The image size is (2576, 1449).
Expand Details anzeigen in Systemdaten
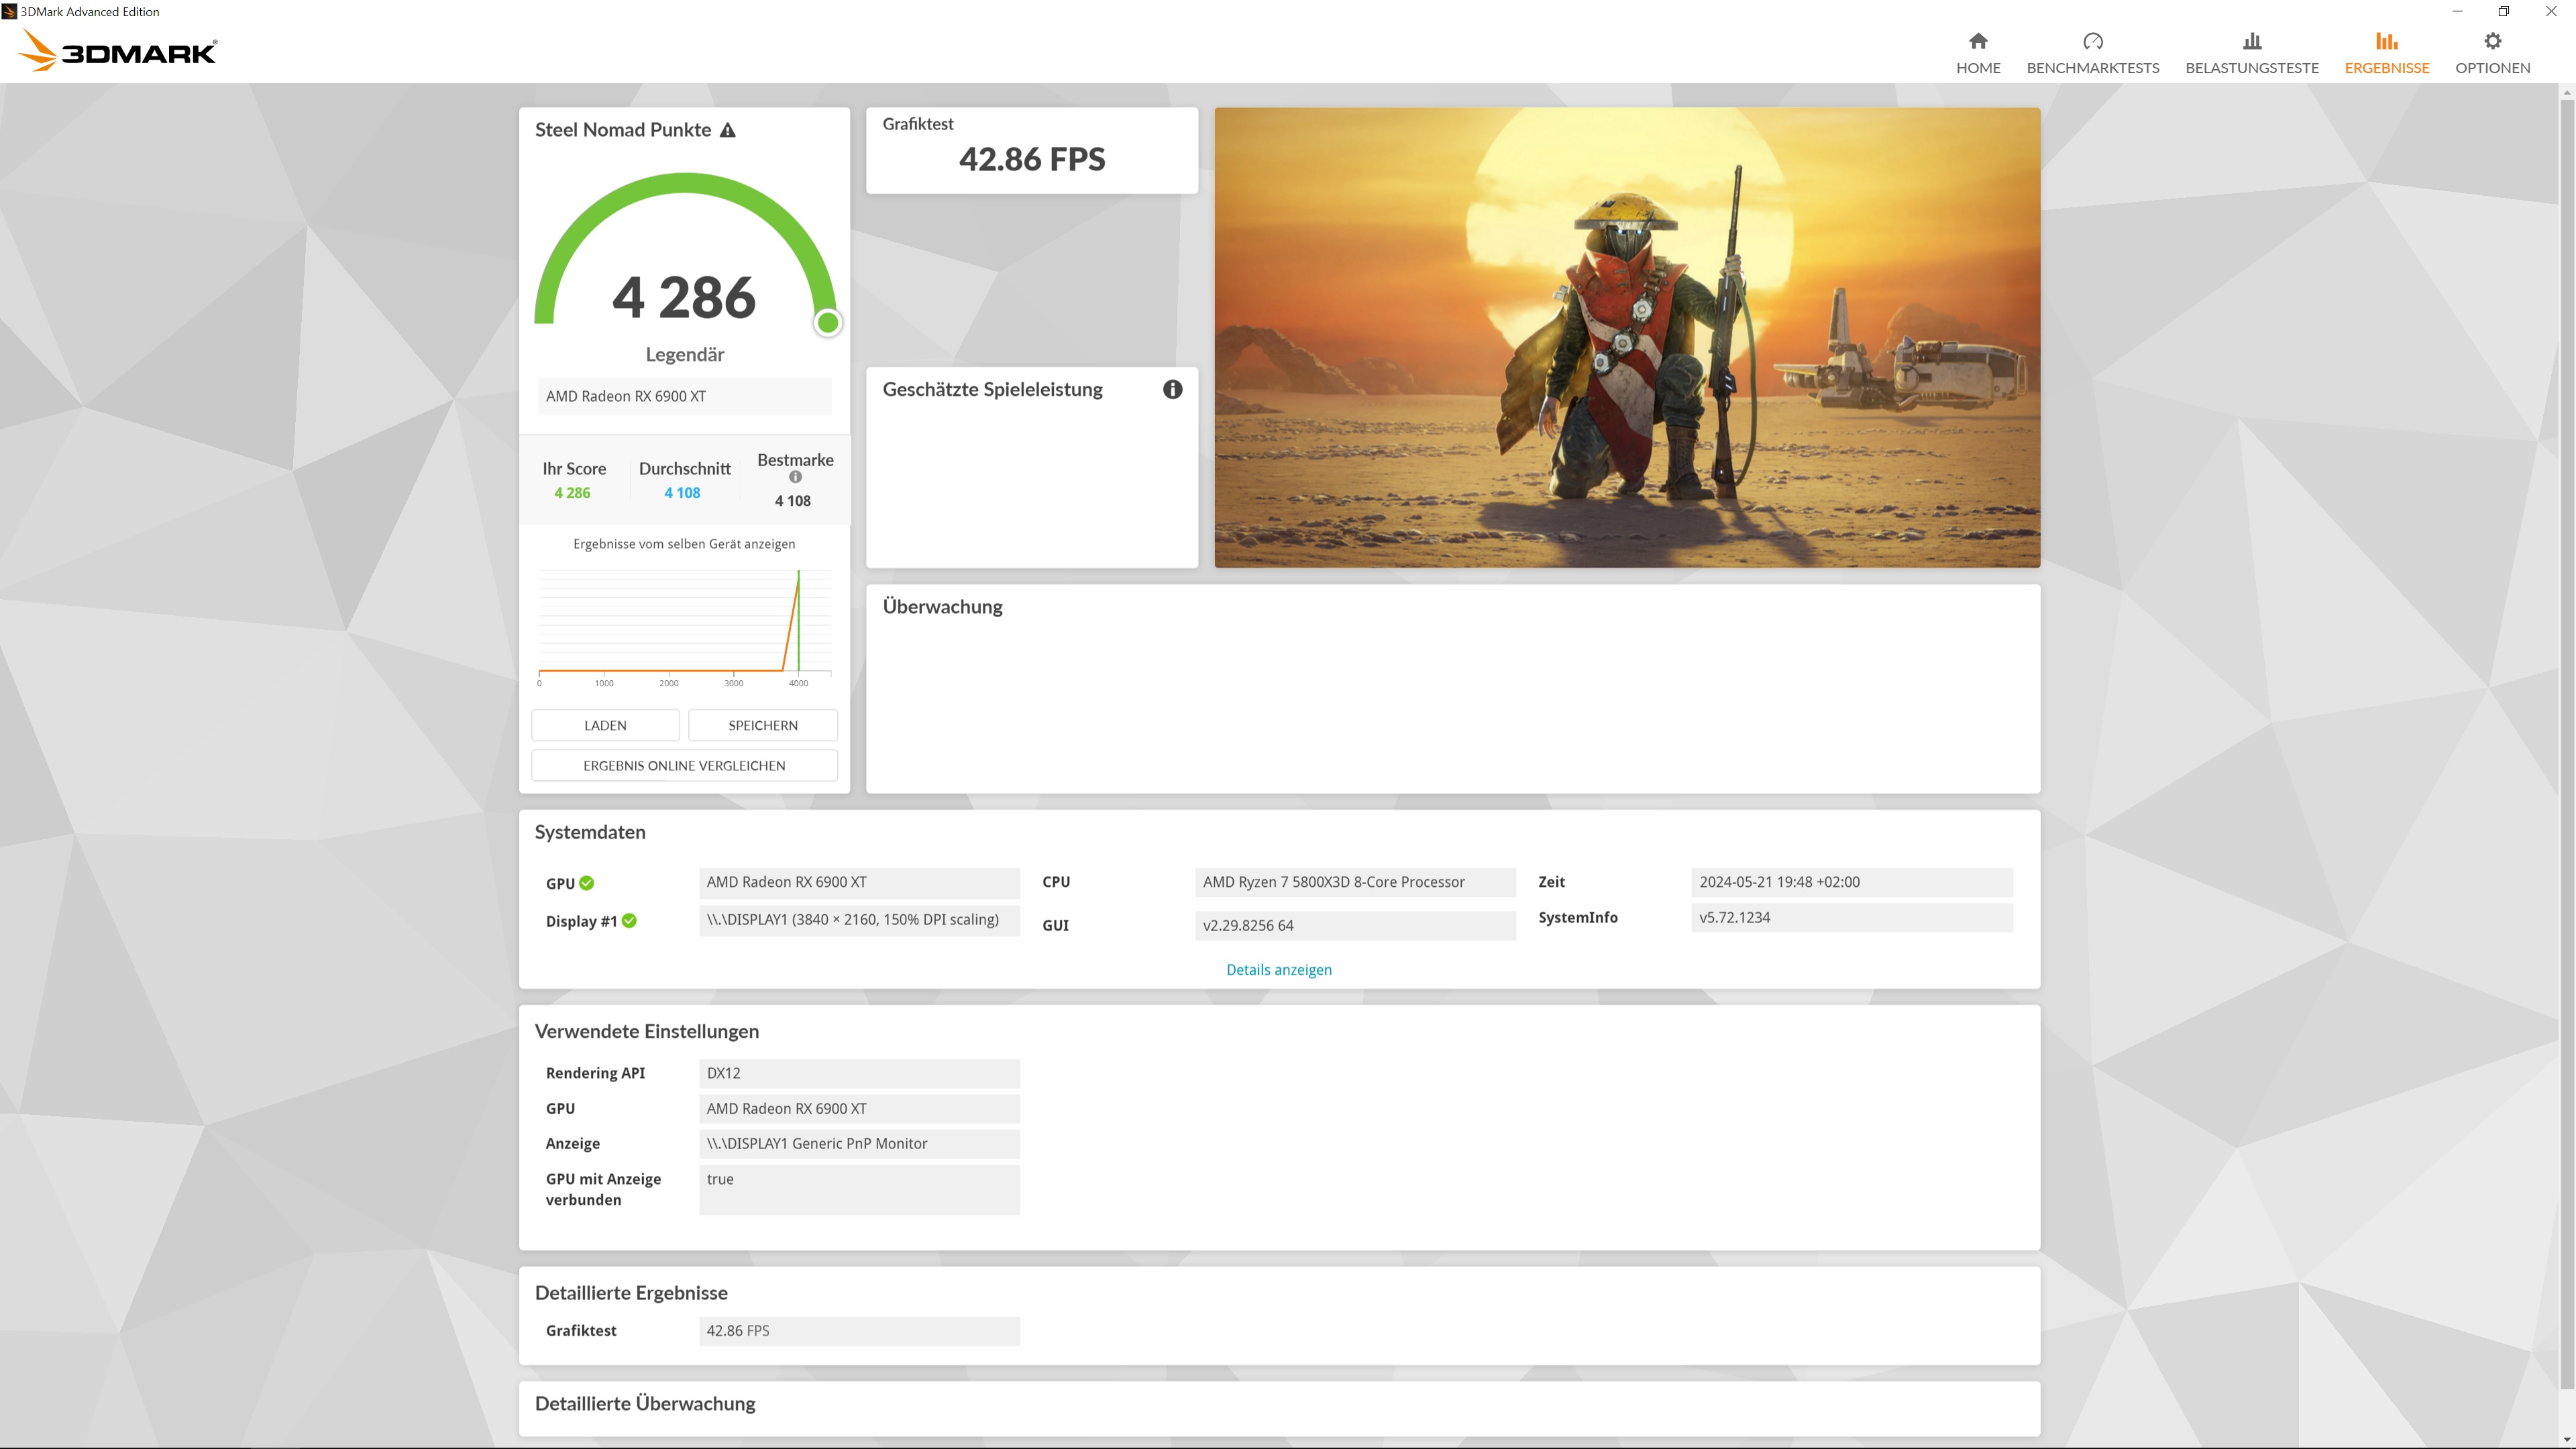[x=1278, y=970]
